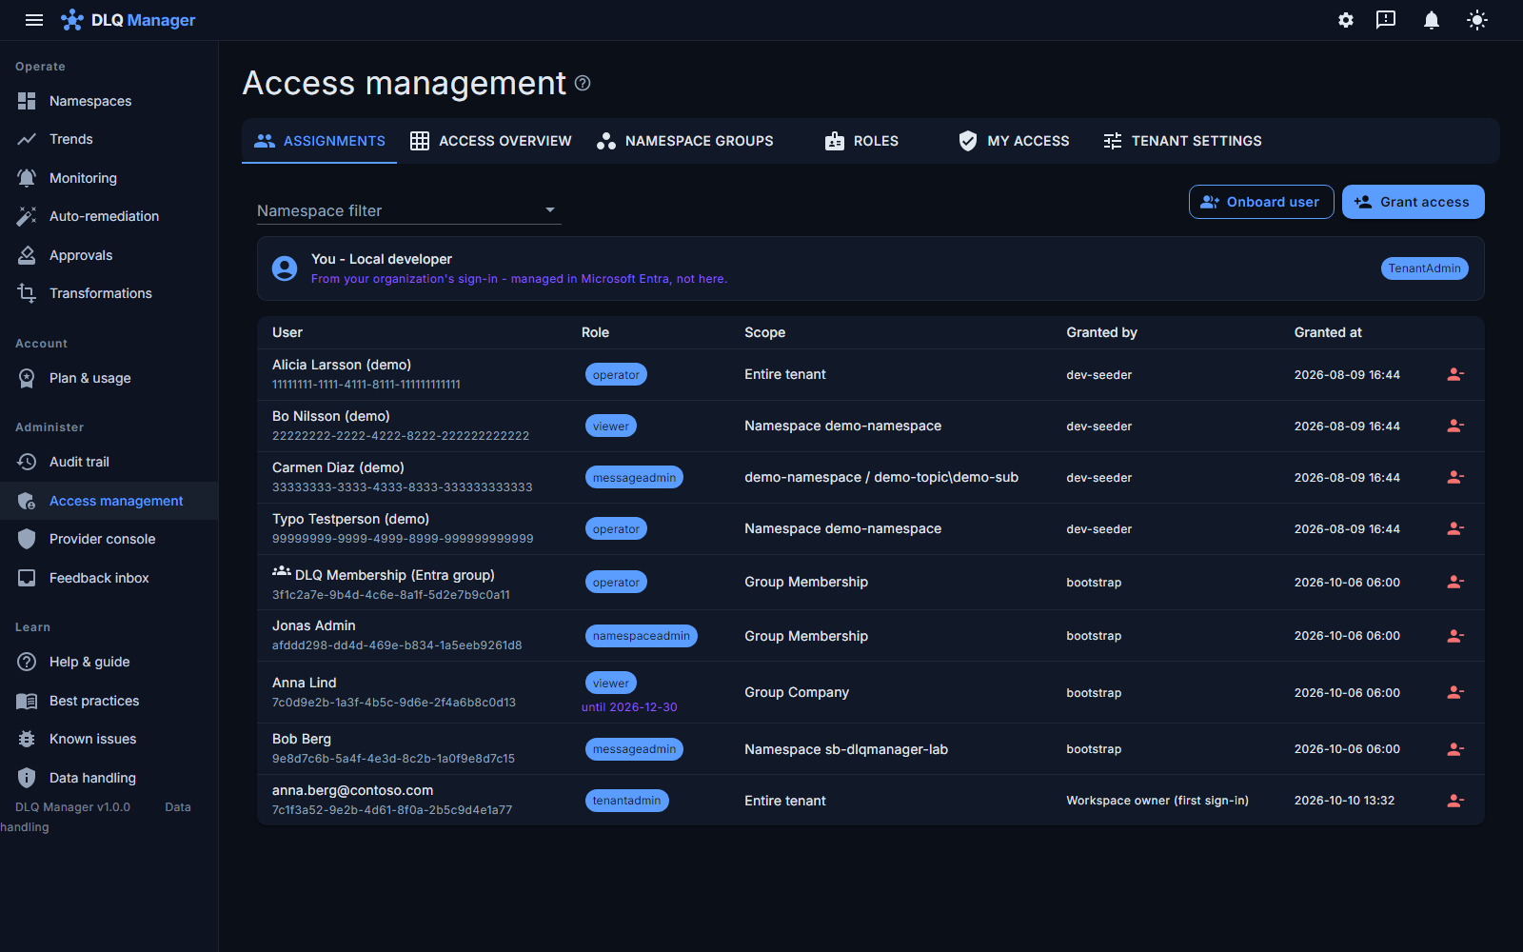Open Monitoring page
The height and width of the screenshot is (952, 1523).
(x=109, y=178)
